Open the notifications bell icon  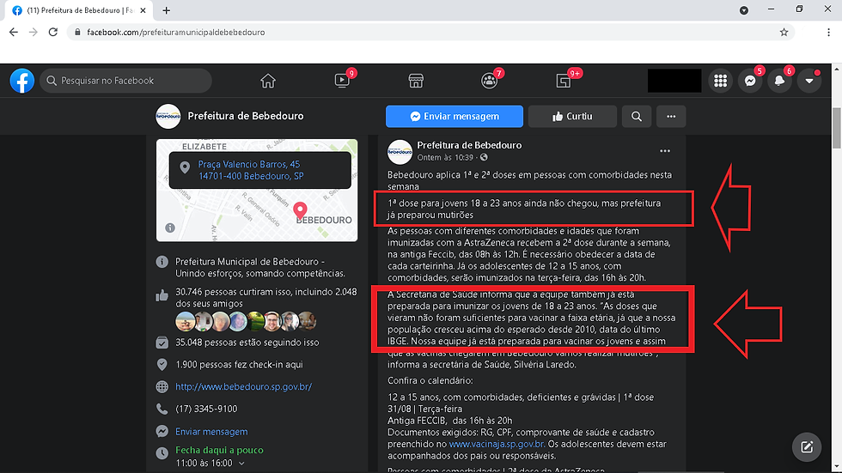pyautogui.click(x=780, y=81)
